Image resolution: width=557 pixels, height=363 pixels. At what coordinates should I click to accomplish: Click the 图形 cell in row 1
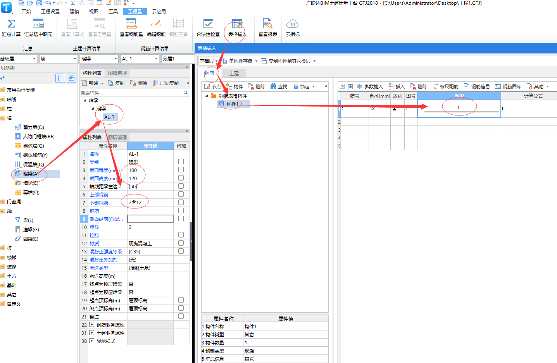[x=459, y=108]
